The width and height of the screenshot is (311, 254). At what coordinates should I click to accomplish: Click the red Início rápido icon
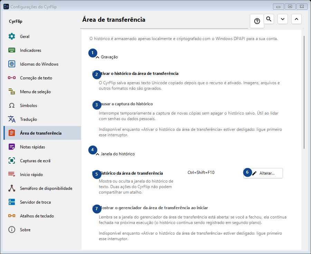12,174
